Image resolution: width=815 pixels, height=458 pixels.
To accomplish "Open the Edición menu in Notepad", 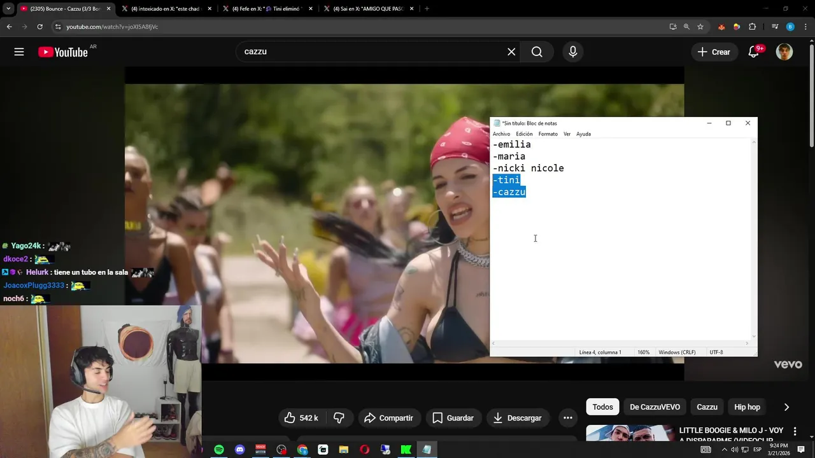I will 524,134.
